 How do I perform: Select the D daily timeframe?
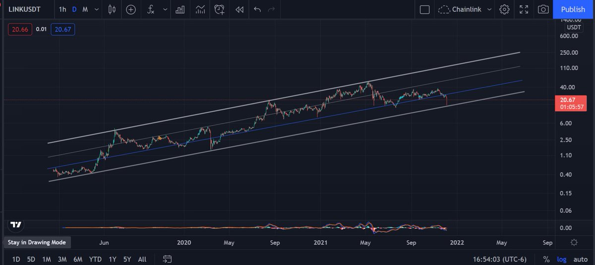(x=74, y=9)
